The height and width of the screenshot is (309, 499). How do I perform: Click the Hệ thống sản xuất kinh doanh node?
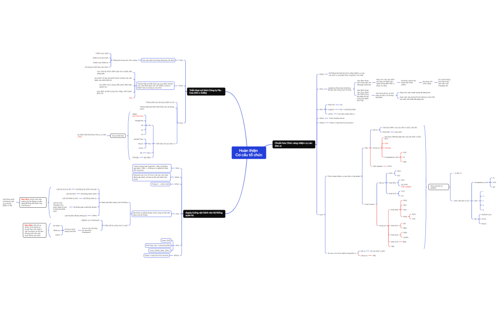coord(85,207)
